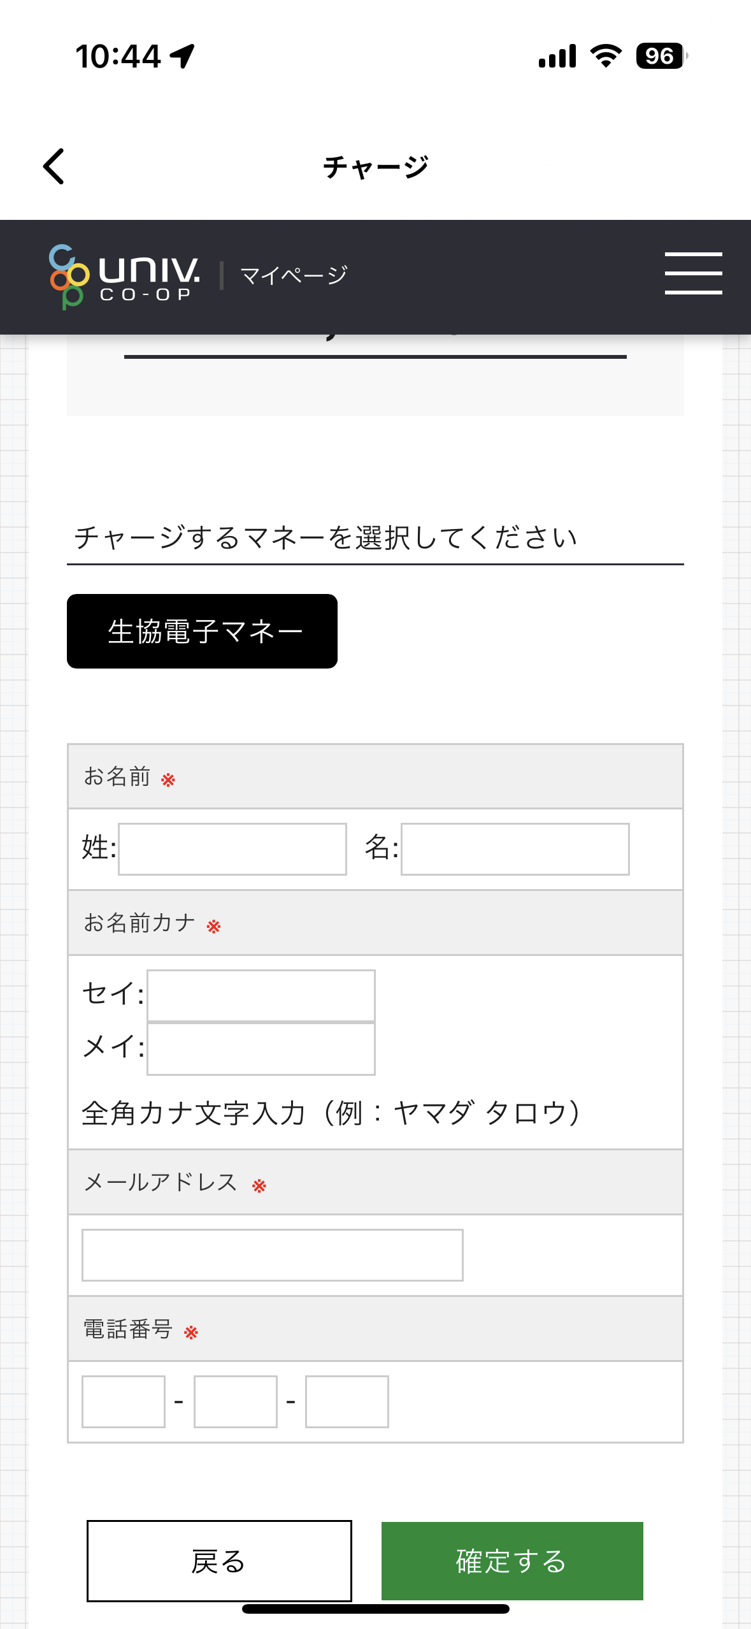Tap the green 確定する button
Viewport: 751px width, 1629px height.
coord(512,1561)
